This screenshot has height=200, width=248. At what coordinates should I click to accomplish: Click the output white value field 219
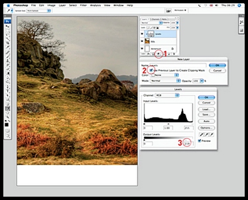coord(188,144)
